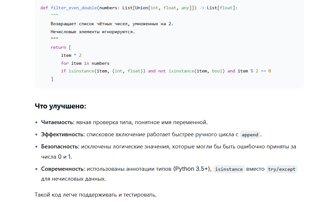Click the bold "Эффективность" bullet label
This screenshot has width=324, height=202.
coord(62,134)
